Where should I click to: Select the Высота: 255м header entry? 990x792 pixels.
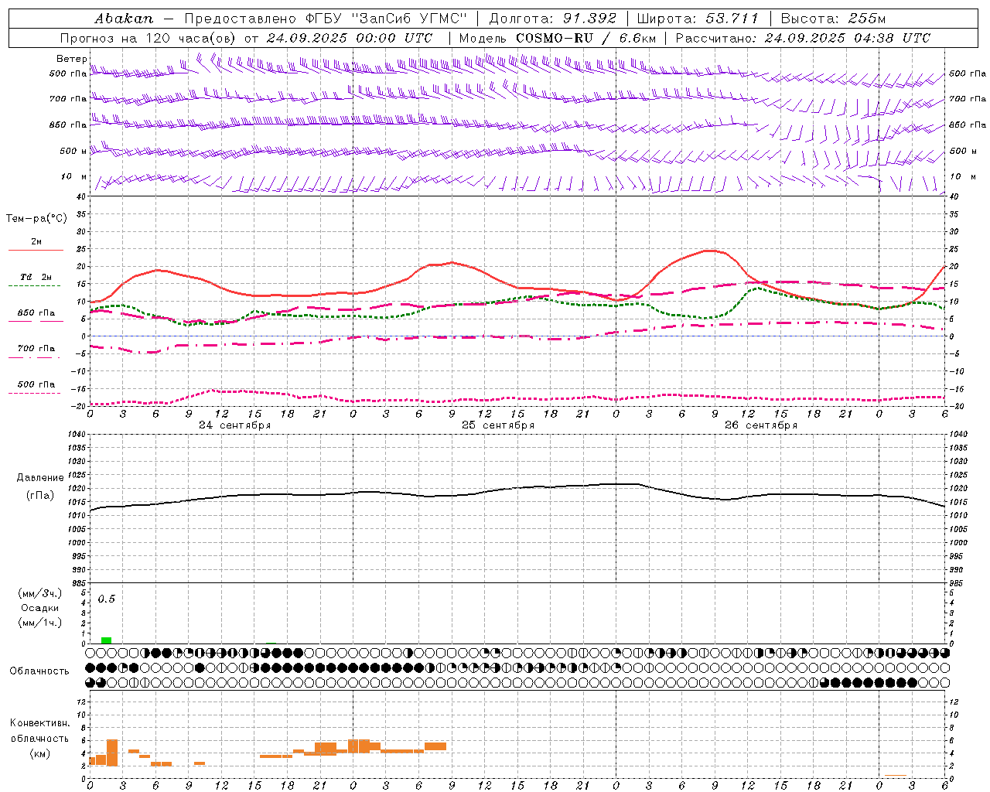[x=833, y=19]
